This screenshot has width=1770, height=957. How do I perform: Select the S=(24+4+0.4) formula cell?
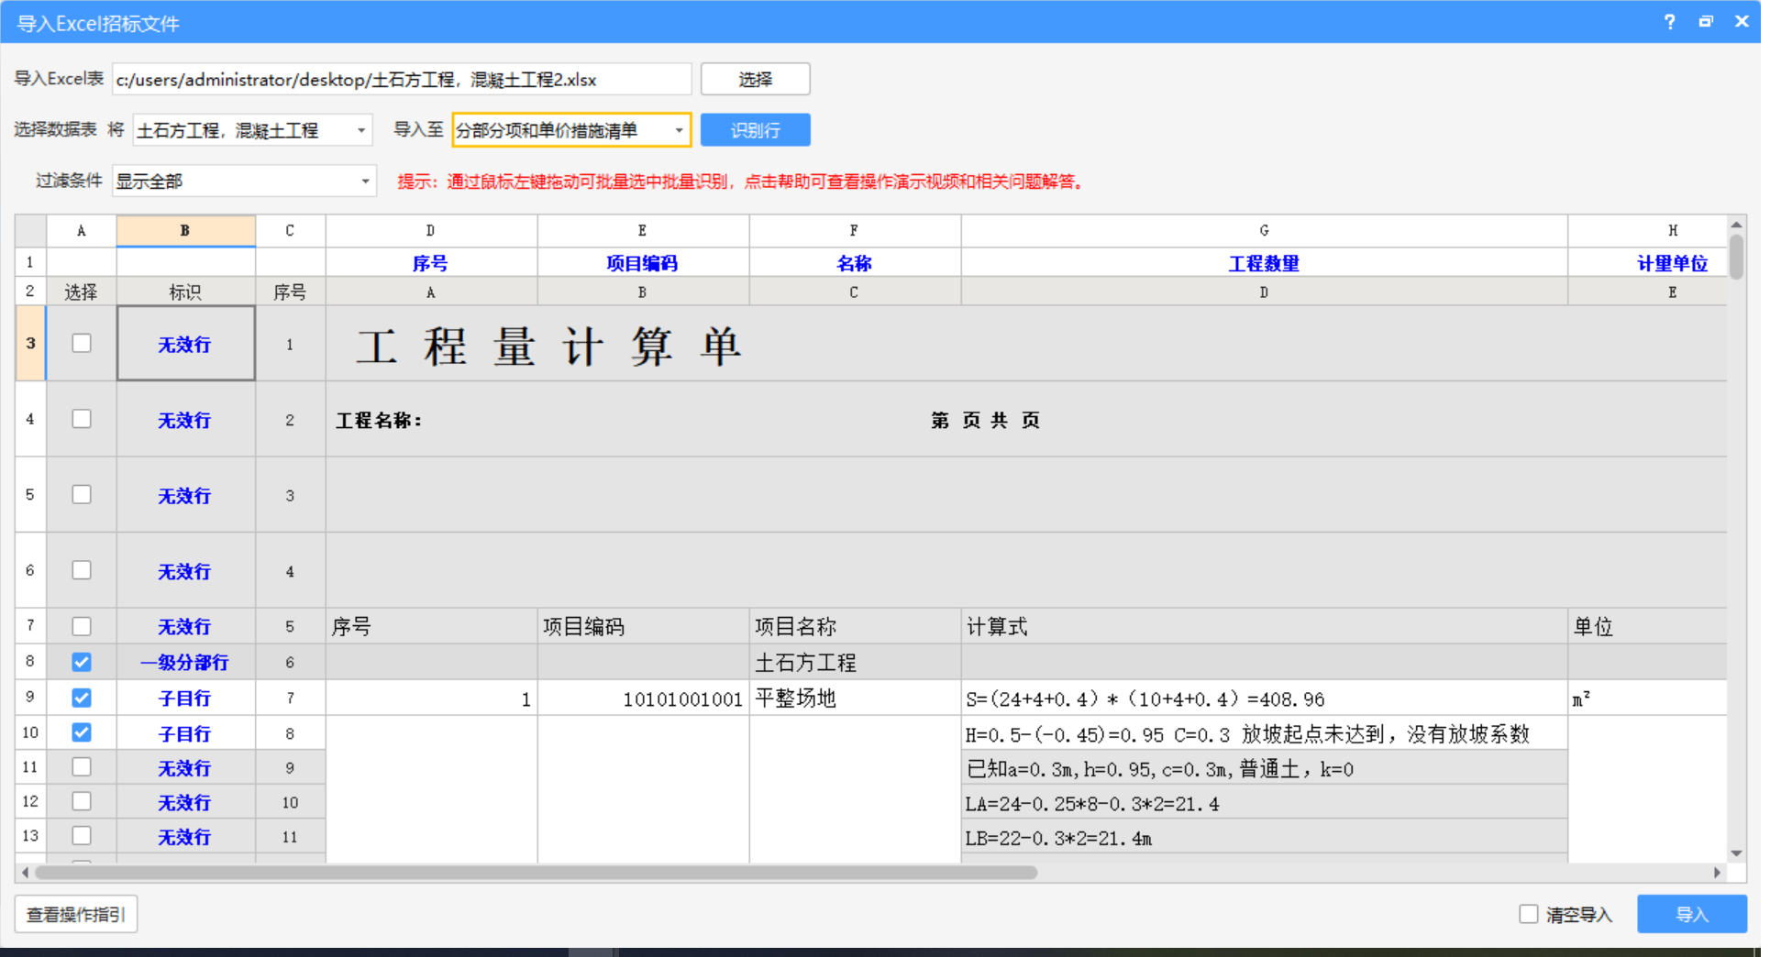click(x=1264, y=698)
